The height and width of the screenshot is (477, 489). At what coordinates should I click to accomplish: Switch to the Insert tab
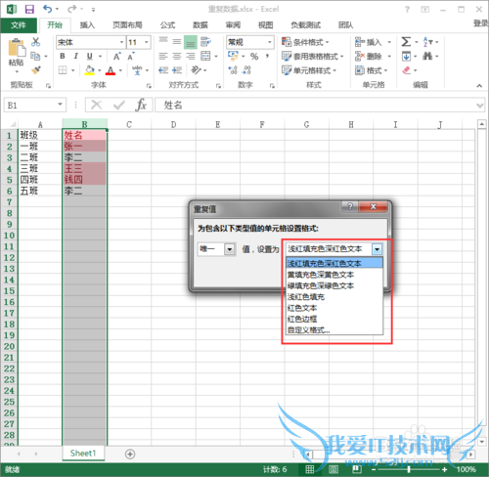(87, 25)
